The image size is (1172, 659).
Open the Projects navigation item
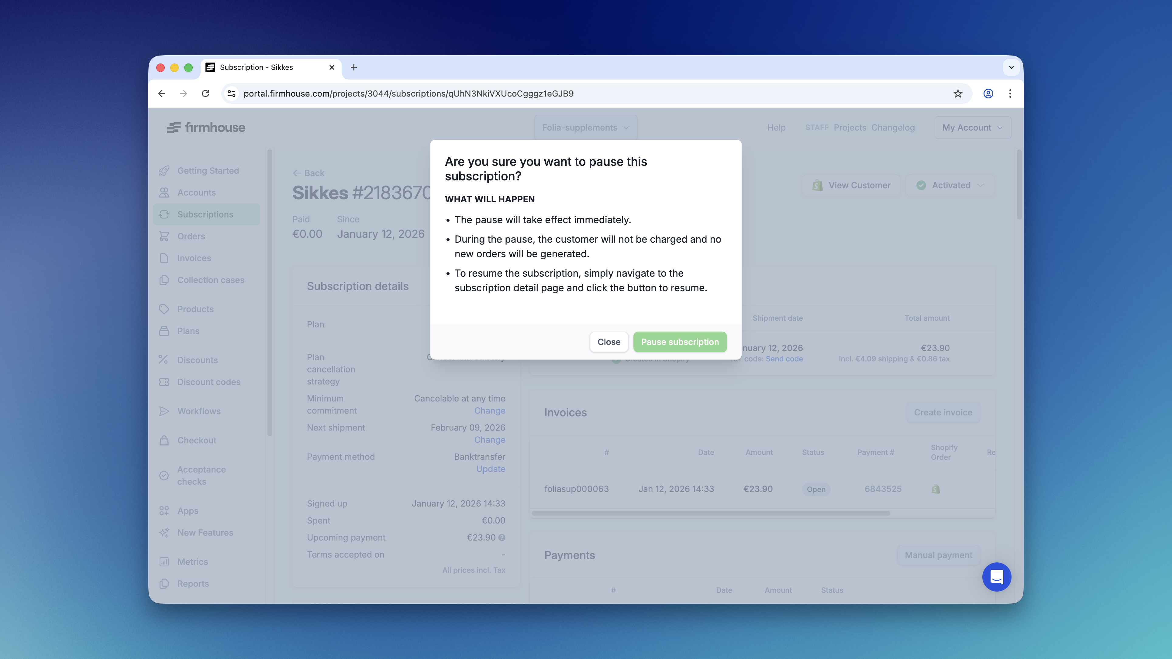click(x=850, y=127)
